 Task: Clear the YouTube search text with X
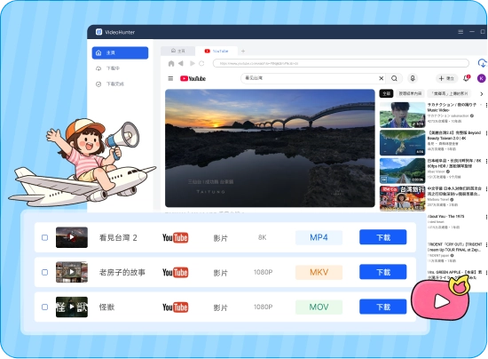382,78
